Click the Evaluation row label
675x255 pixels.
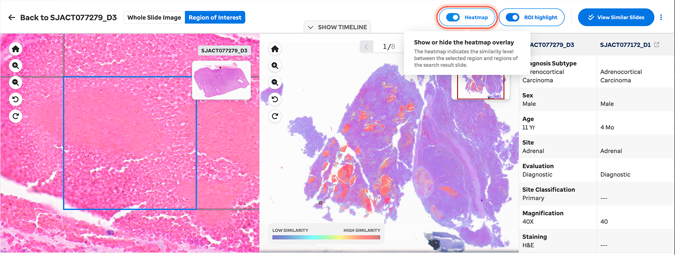coord(538,166)
